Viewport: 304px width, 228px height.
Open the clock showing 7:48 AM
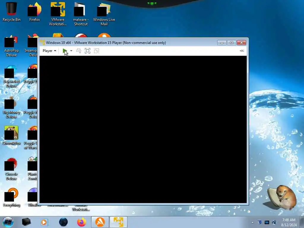tap(289, 222)
